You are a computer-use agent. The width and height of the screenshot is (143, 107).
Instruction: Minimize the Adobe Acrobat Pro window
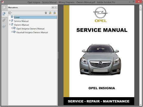click(x=130, y=2)
